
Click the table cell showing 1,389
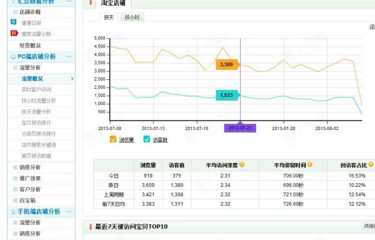coord(177,185)
